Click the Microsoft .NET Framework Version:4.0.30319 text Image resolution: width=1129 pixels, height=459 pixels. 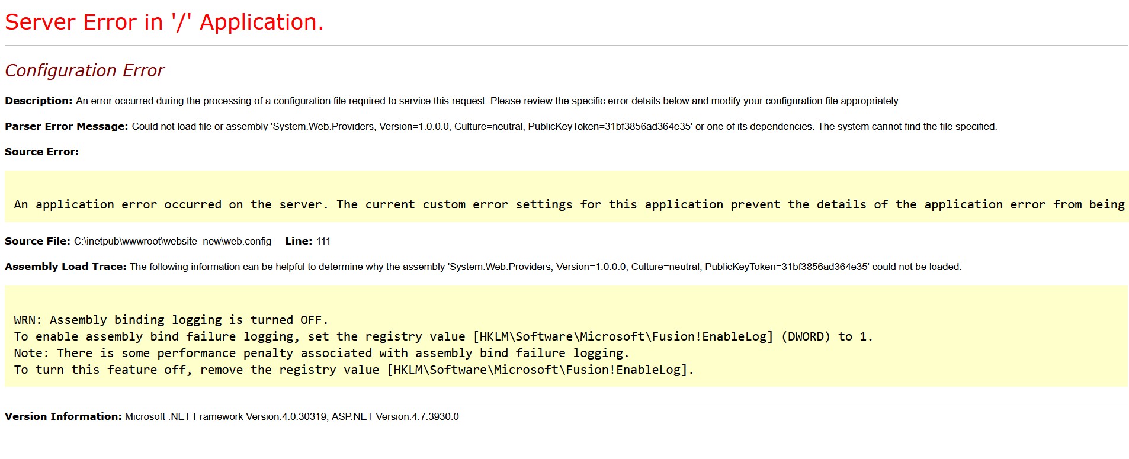(x=225, y=417)
